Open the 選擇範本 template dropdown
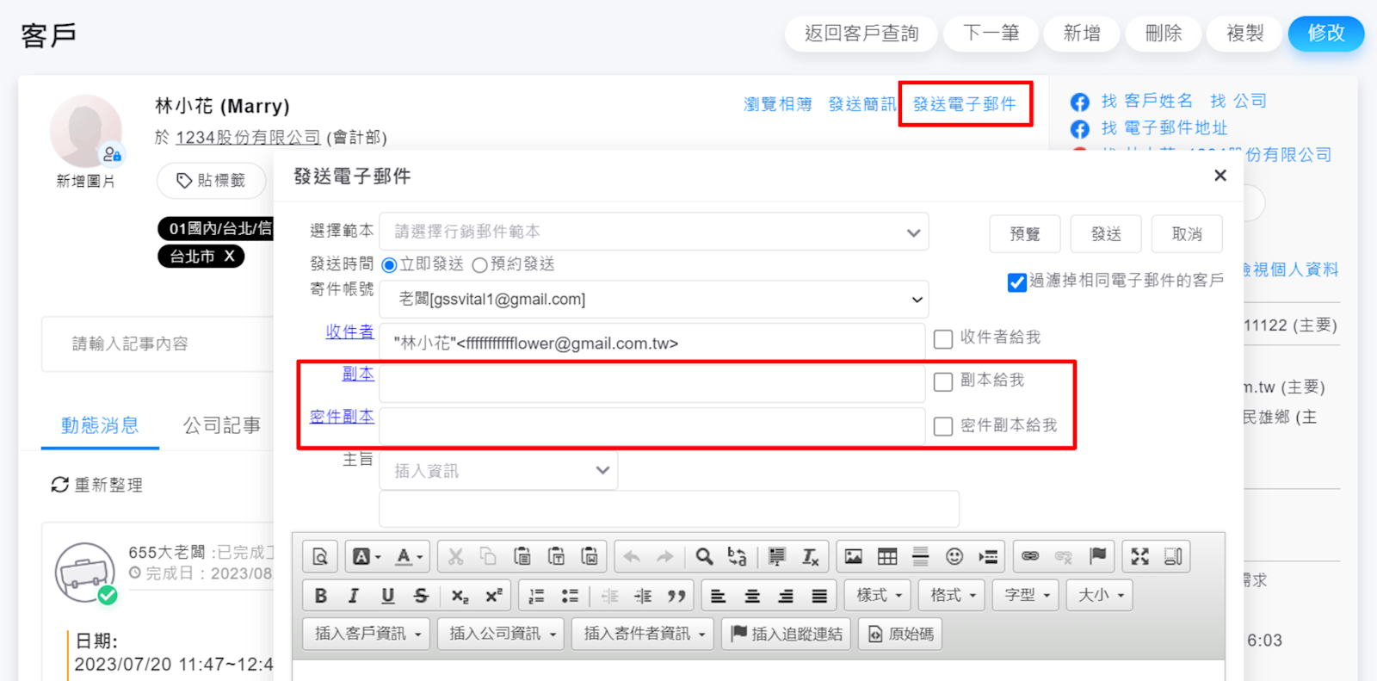 653,232
